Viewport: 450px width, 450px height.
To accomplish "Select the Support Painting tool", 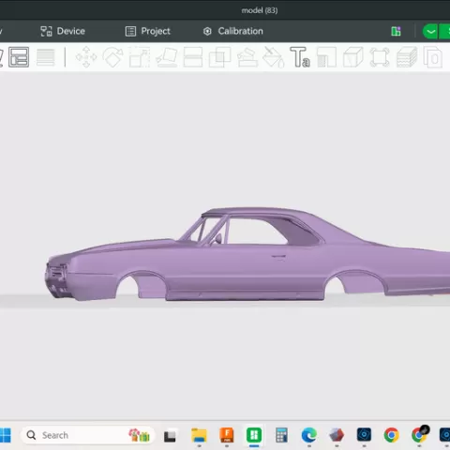I will pyautogui.click(x=247, y=57).
